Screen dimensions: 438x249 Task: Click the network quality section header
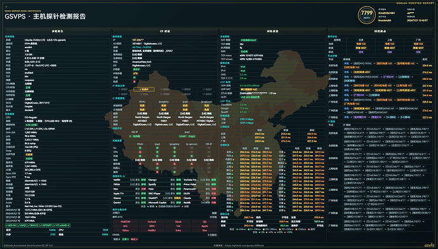tap(272, 31)
